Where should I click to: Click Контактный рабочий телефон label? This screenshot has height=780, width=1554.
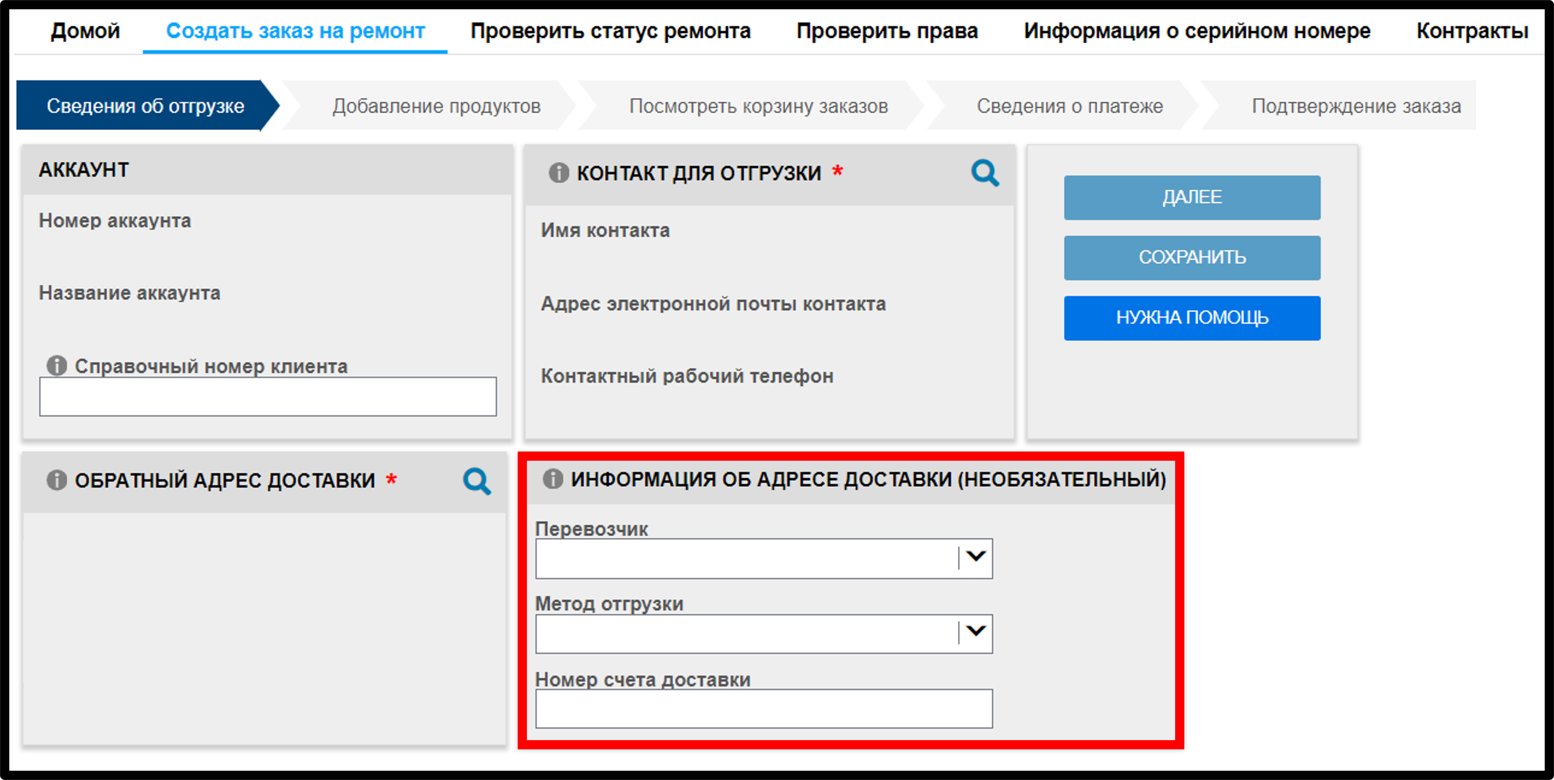pos(687,377)
